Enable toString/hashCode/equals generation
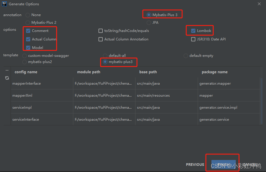The image size is (266, 172). 101,30
